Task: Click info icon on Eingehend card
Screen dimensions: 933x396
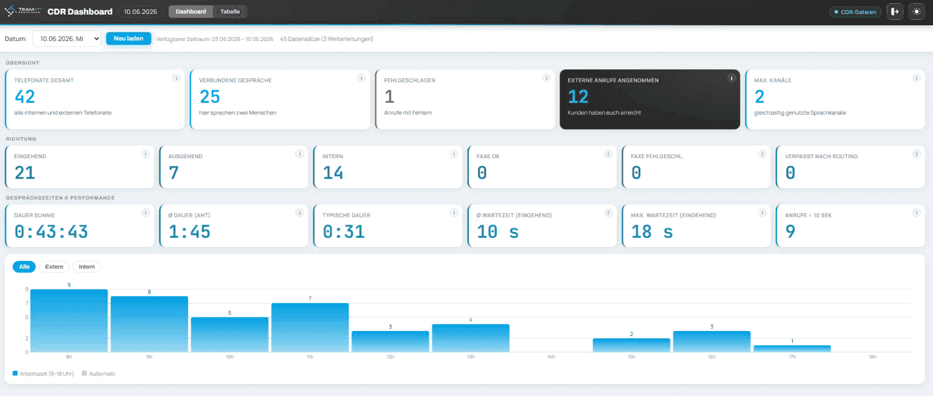Action: point(146,154)
